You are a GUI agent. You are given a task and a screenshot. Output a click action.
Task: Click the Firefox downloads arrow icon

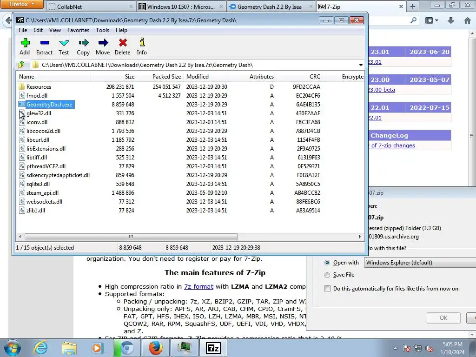pos(451,20)
